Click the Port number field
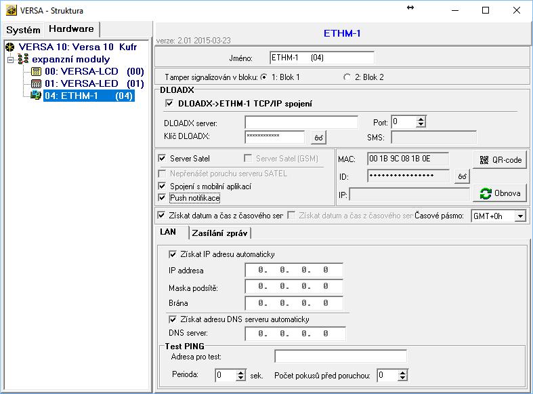533x394 pixels. (x=404, y=122)
